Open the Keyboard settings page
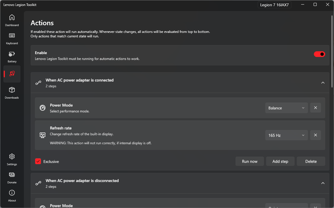This screenshot has height=208, width=334. coord(12,39)
